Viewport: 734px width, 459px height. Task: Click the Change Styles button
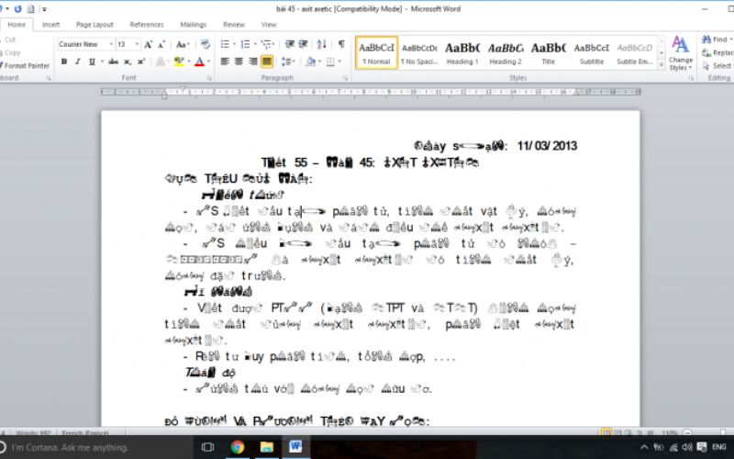point(680,53)
